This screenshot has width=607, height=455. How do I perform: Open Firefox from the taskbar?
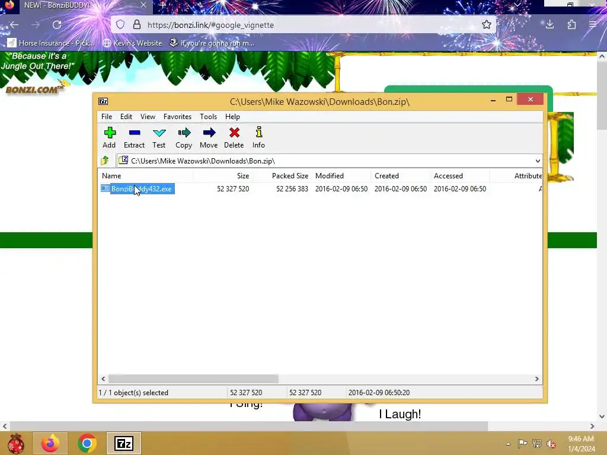coord(50,443)
